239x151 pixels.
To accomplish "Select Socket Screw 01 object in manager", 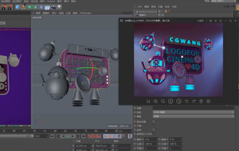I will [x=147, y=11].
